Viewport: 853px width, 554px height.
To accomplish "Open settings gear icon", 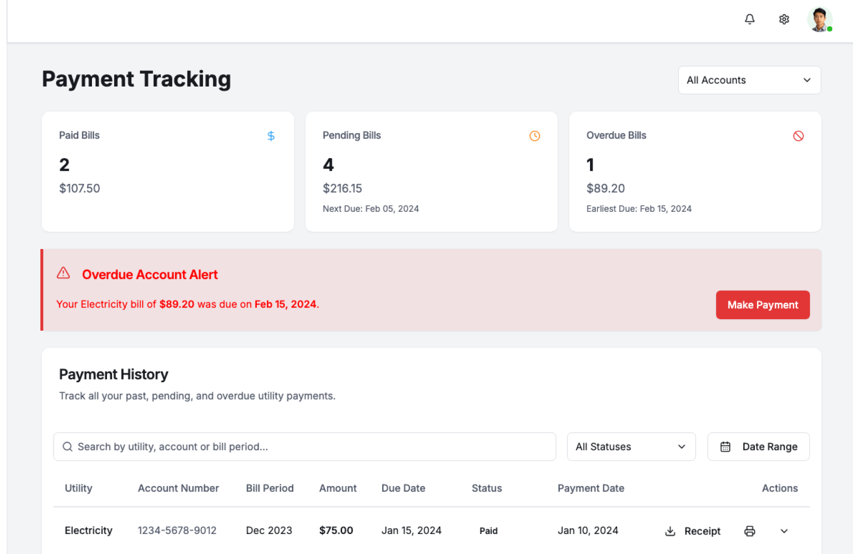I will point(784,19).
